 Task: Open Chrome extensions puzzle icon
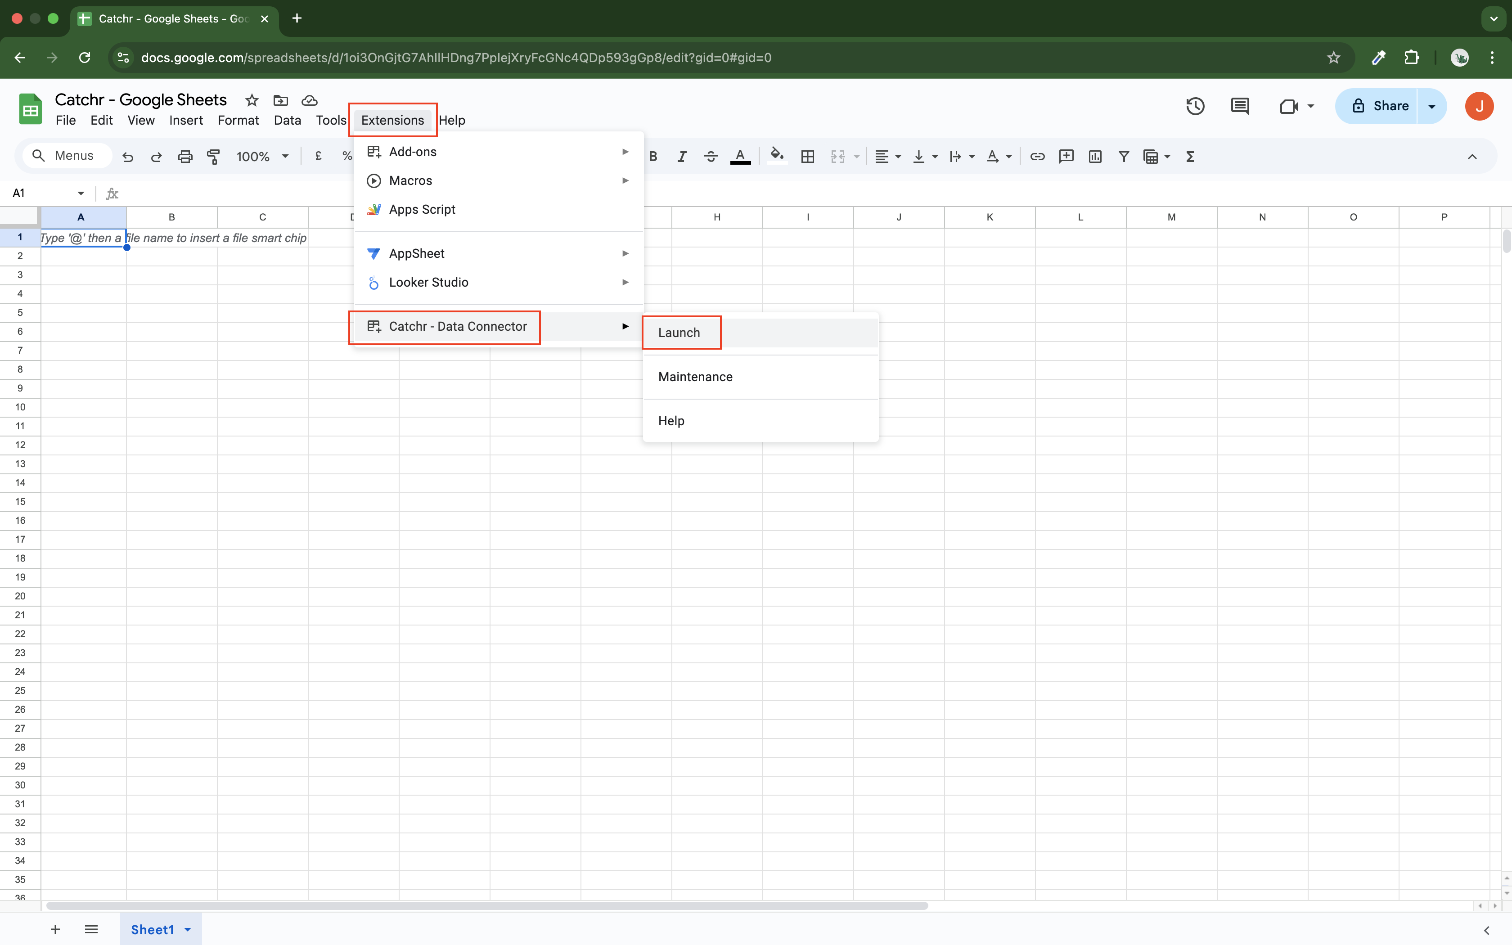[1411, 58]
